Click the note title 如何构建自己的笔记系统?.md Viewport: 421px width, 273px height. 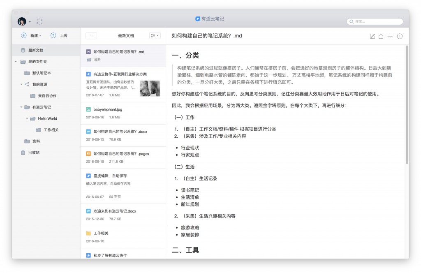(207, 36)
